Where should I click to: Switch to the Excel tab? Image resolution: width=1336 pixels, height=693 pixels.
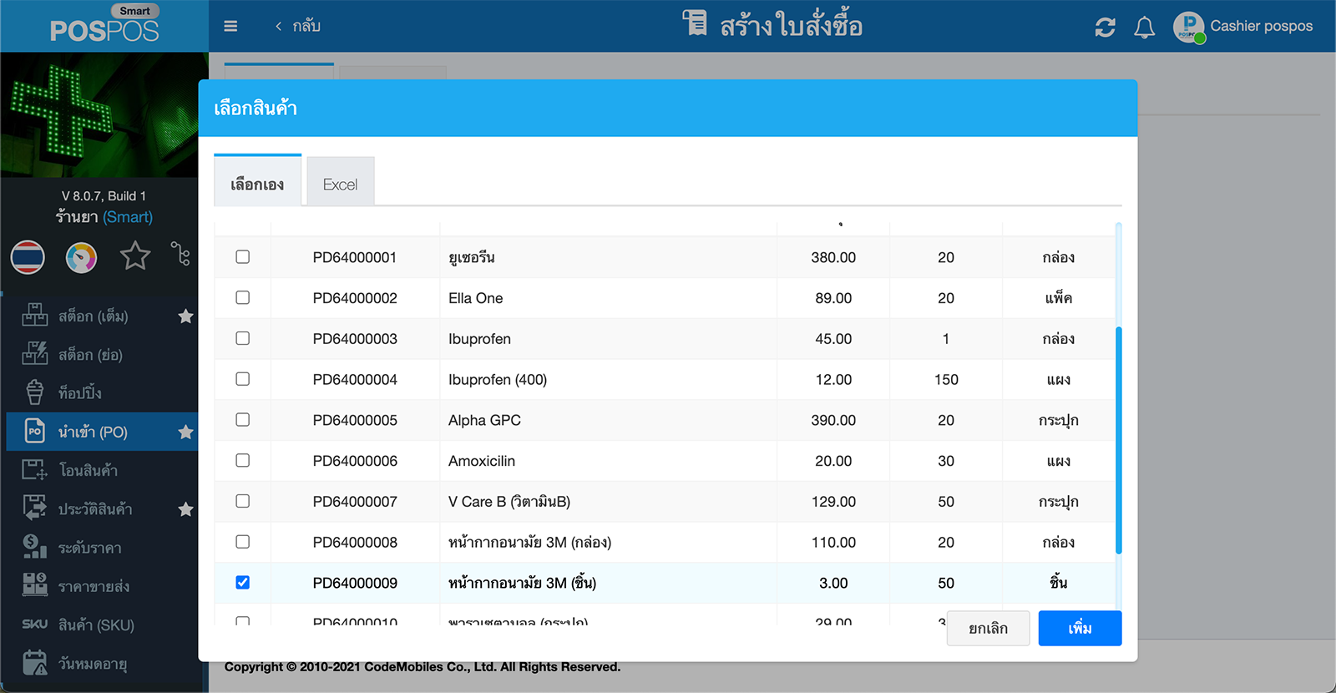point(341,182)
